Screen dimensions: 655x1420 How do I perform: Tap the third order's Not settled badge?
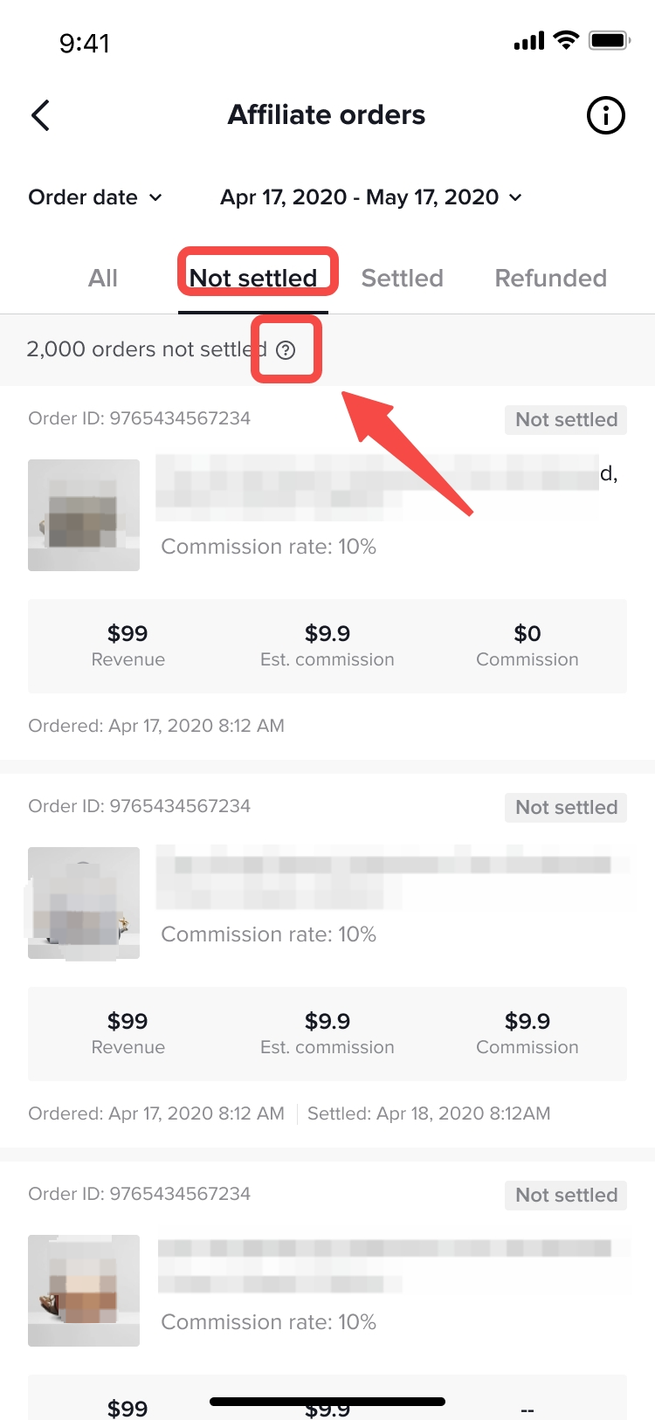point(566,1196)
